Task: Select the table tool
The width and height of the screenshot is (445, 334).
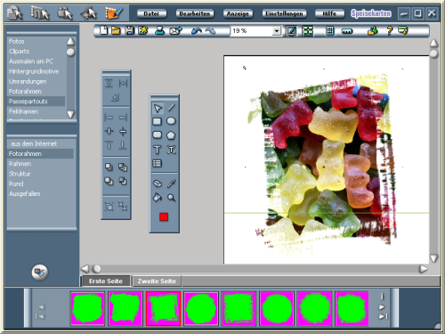Action: pos(157,164)
